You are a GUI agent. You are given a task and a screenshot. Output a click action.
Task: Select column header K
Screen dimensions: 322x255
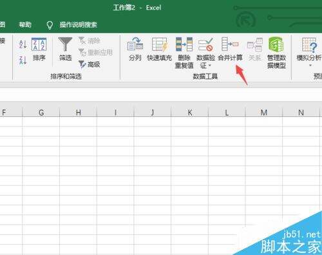(x=190, y=112)
